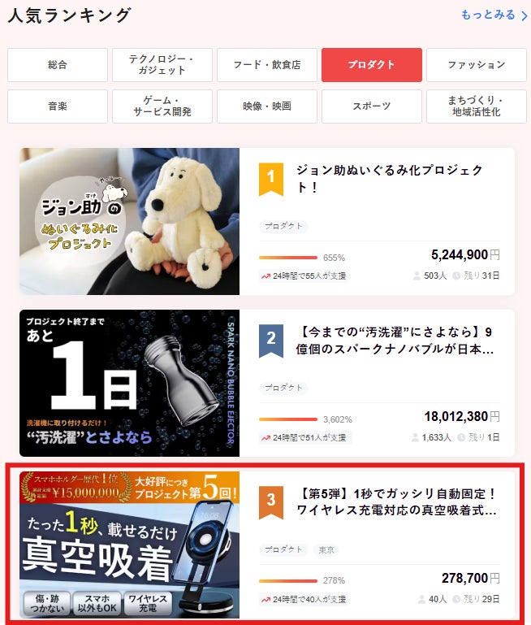The width and height of the screenshot is (531, 625).
Task: Choose the ファッション category tab
Action: 476,65
